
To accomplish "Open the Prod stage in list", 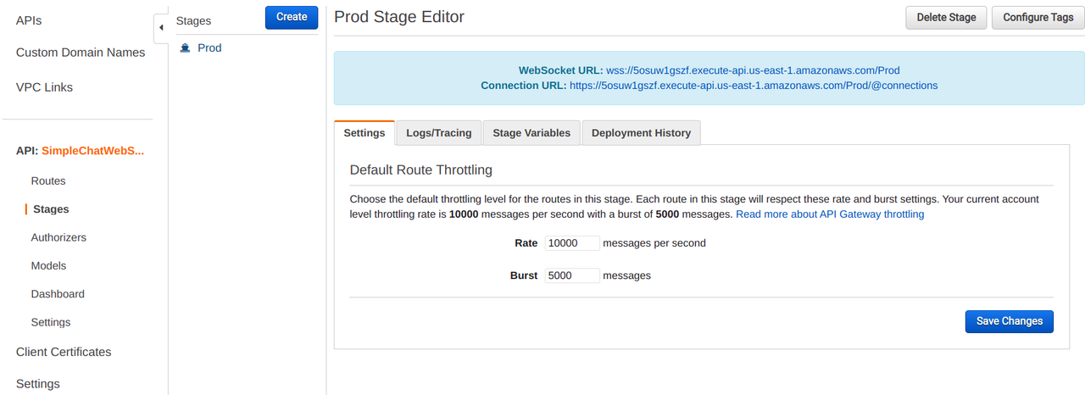I will pyautogui.click(x=209, y=48).
